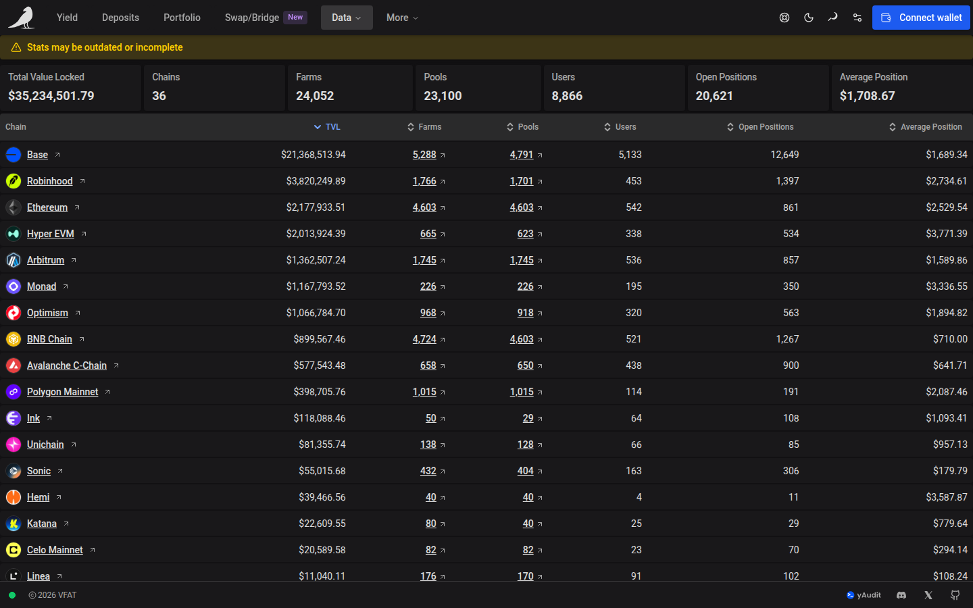Click the crescent feather icon in header
Viewport: 973px width, 608px height.
click(x=832, y=18)
